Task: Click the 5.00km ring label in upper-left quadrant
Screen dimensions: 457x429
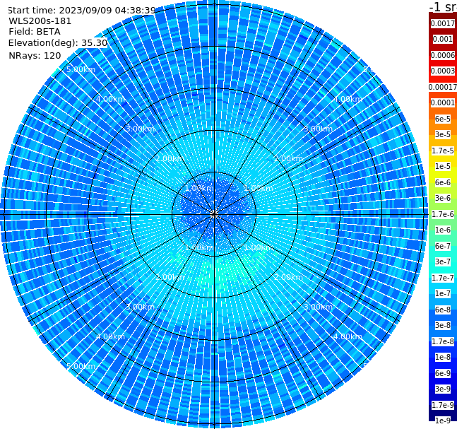Action: pos(81,69)
